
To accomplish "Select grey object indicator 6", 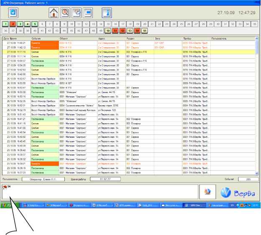I will (x=42, y=24).
